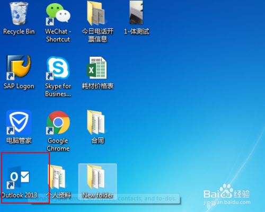Select the Google Chrome shortcut

point(58,122)
